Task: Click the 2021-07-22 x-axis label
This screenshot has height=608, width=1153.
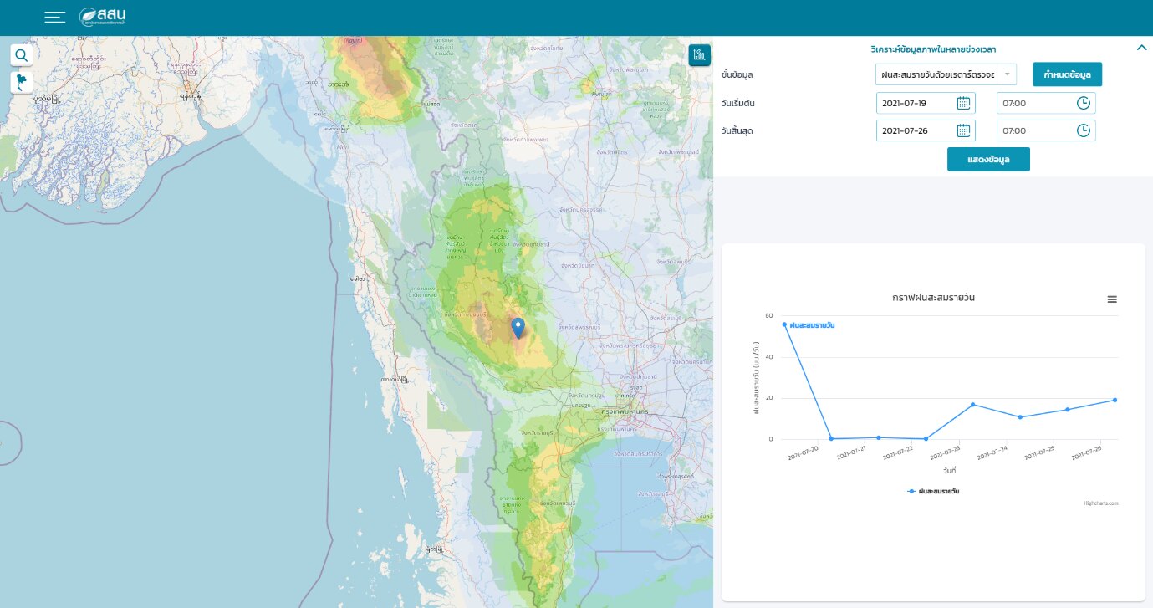Action: point(898,453)
